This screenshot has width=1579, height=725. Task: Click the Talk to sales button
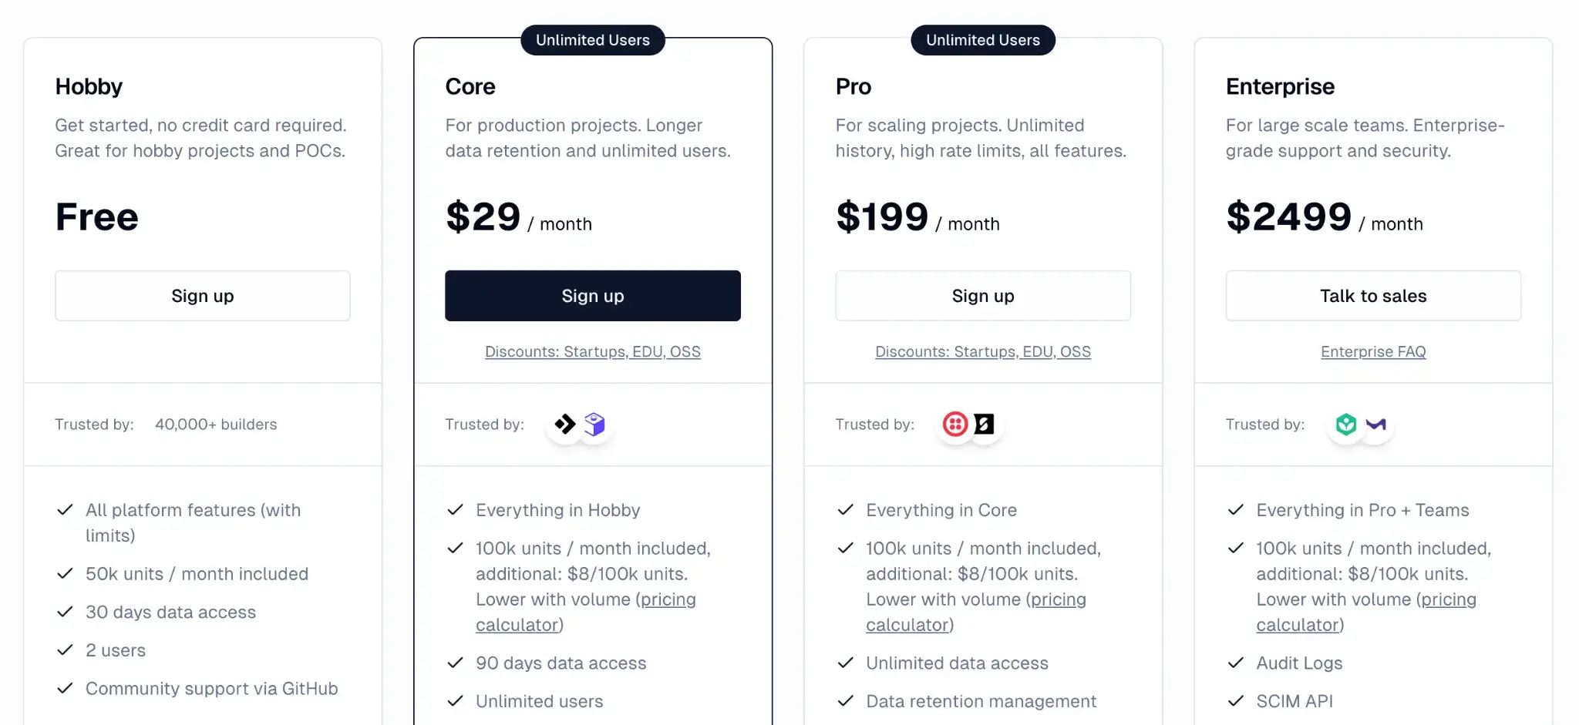(1373, 296)
